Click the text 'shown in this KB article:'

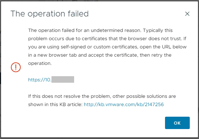pos(55,104)
